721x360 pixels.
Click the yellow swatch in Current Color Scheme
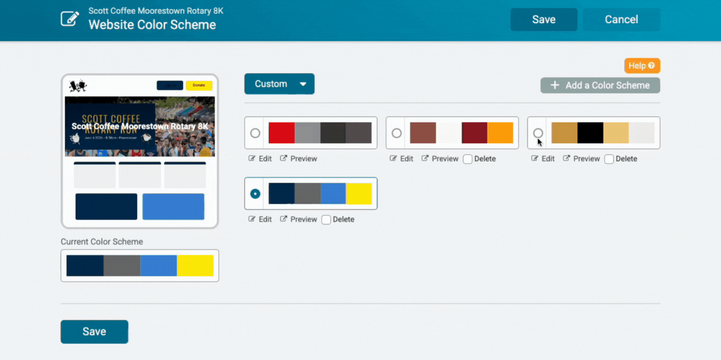pos(195,266)
